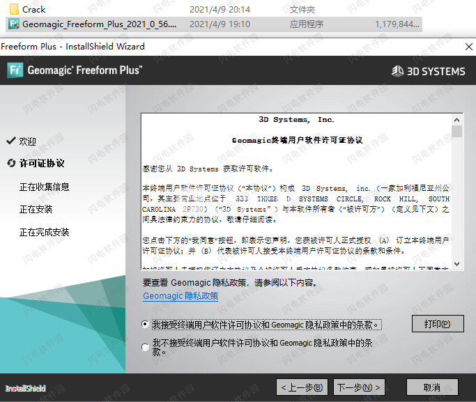Select the Geomagic_Freeform_Plus_2021_0_56 file name
This screenshot has width=476, height=402.
coord(99,24)
